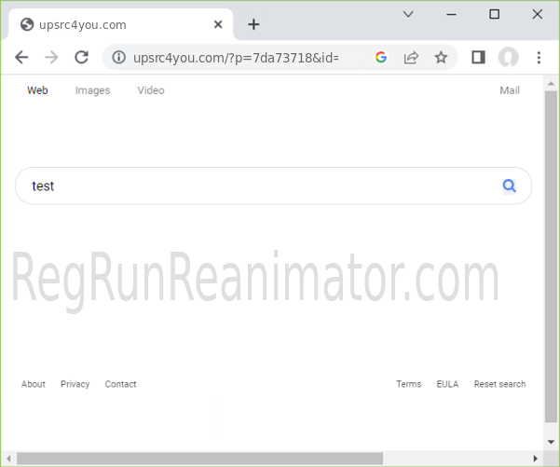560x467 pixels.
Task: Switch to the Images tab
Action: (92, 90)
